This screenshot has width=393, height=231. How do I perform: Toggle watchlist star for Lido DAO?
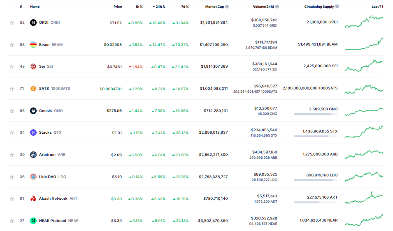click(x=12, y=177)
